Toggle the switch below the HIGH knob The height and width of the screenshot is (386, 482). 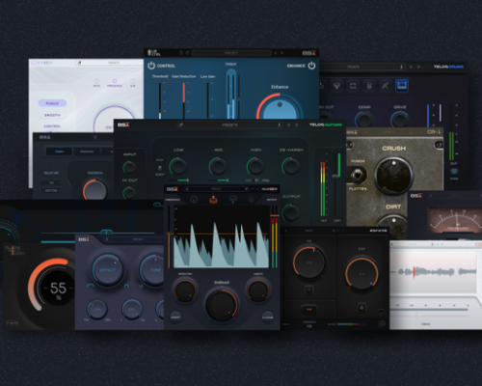(257, 180)
